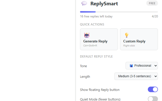
Task: Click the DEFAULT REPLY STYLE heading
Action: tap(96, 57)
